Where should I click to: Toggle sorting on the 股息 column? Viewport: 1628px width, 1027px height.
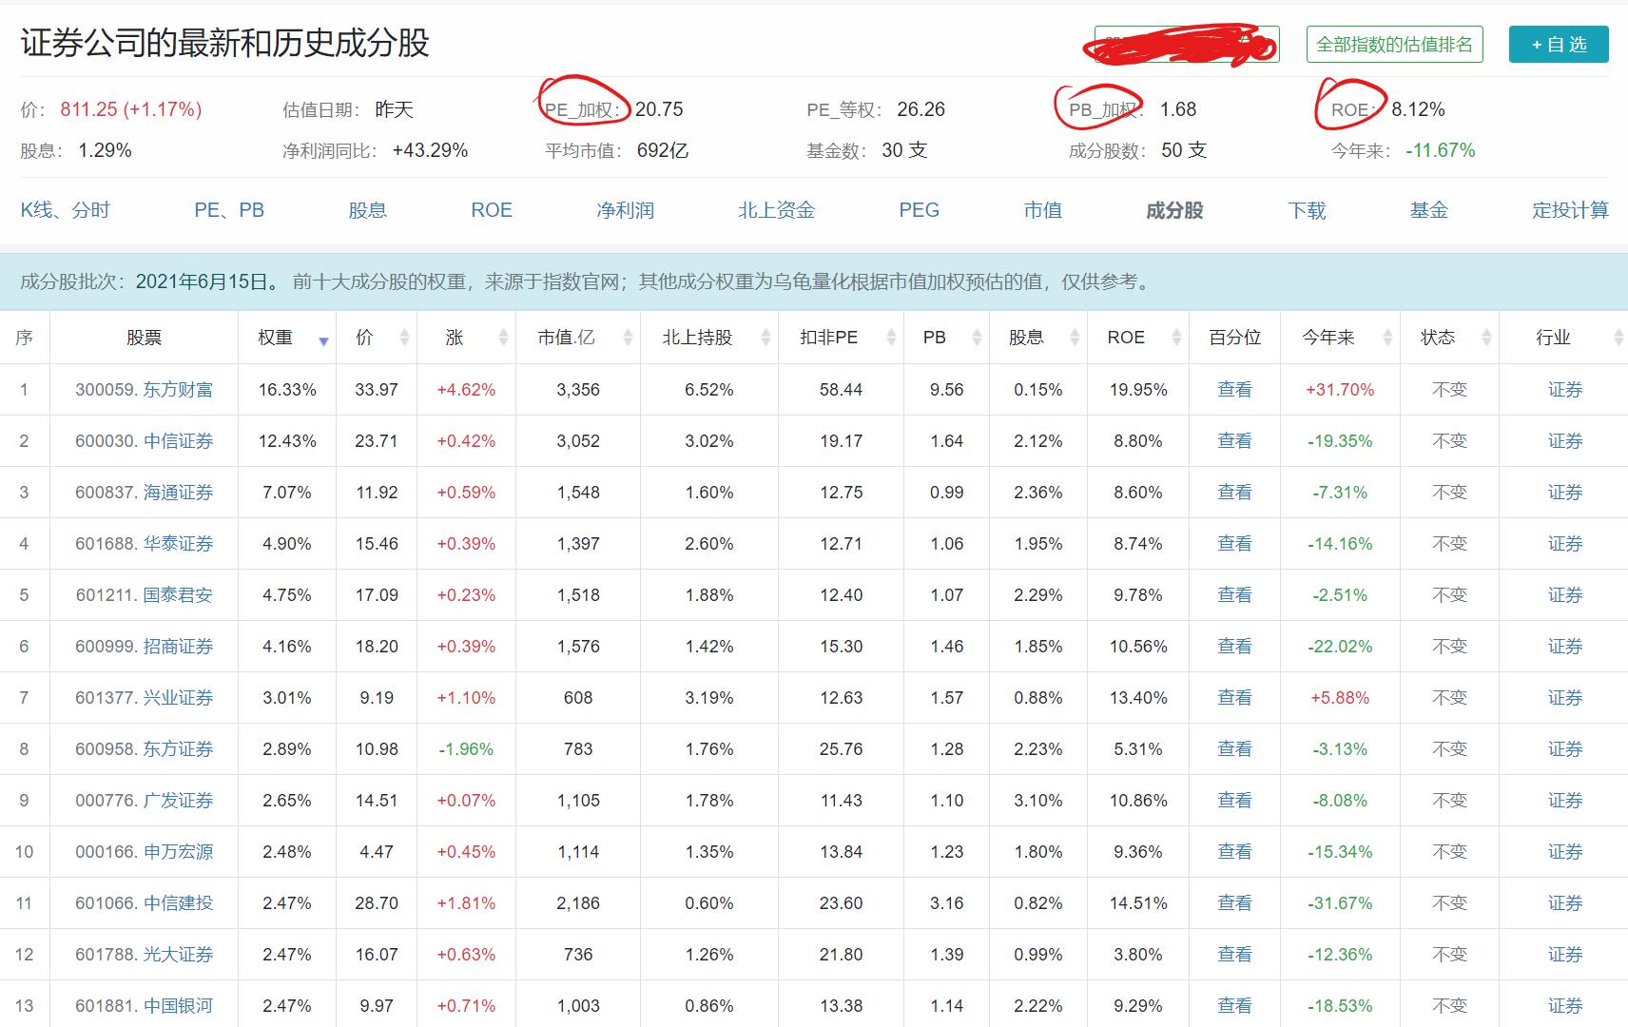pyautogui.click(x=1075, y=337)
